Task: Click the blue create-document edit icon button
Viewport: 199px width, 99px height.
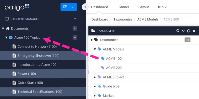Action: point(65,7)
